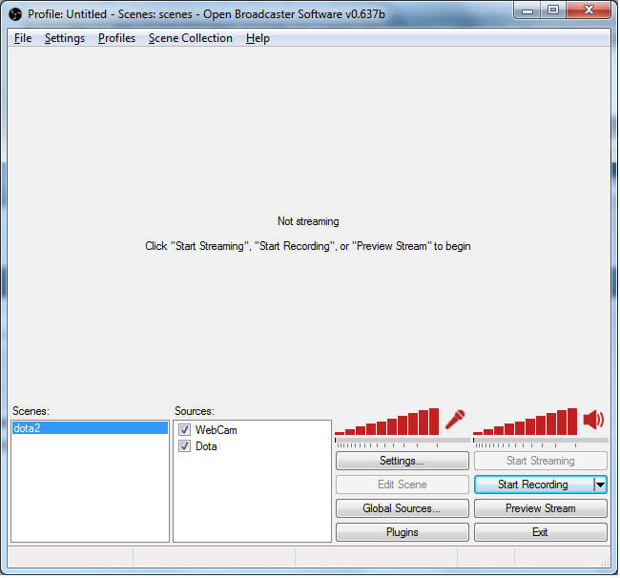Click the Preview Stream button
Image resolution: width=620 pixels, height=578 pixels.
(541, 508)
